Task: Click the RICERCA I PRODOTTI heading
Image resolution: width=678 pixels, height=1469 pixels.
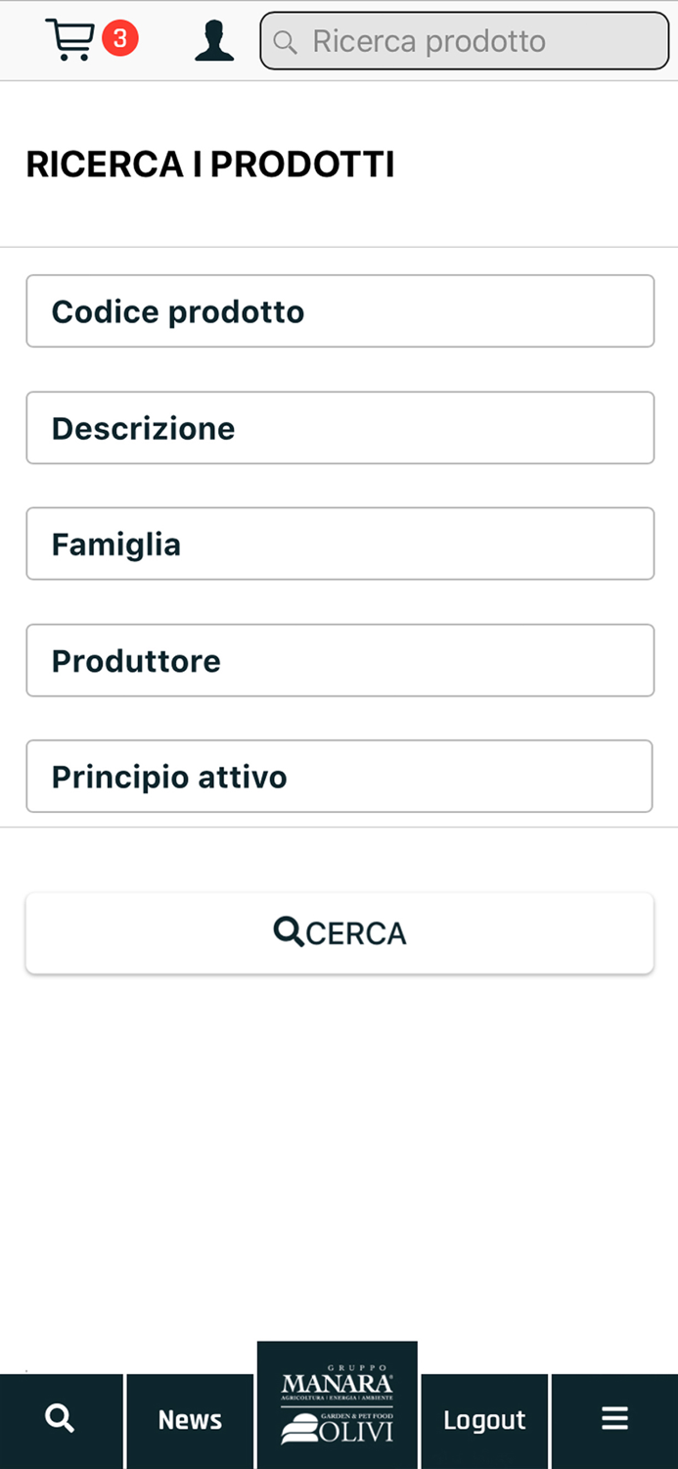Action: (209, 164)
